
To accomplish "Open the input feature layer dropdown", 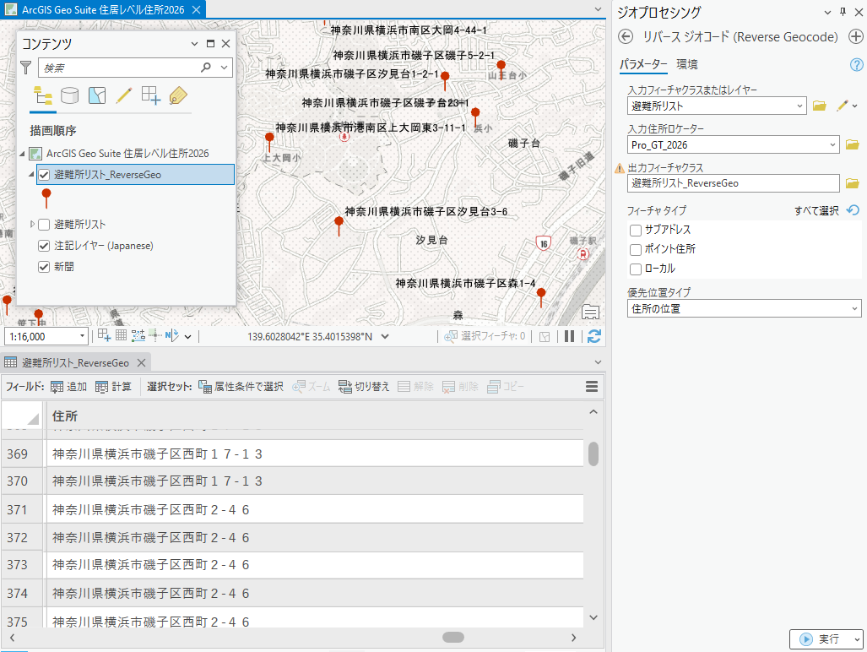I will [x=799, y=106].
